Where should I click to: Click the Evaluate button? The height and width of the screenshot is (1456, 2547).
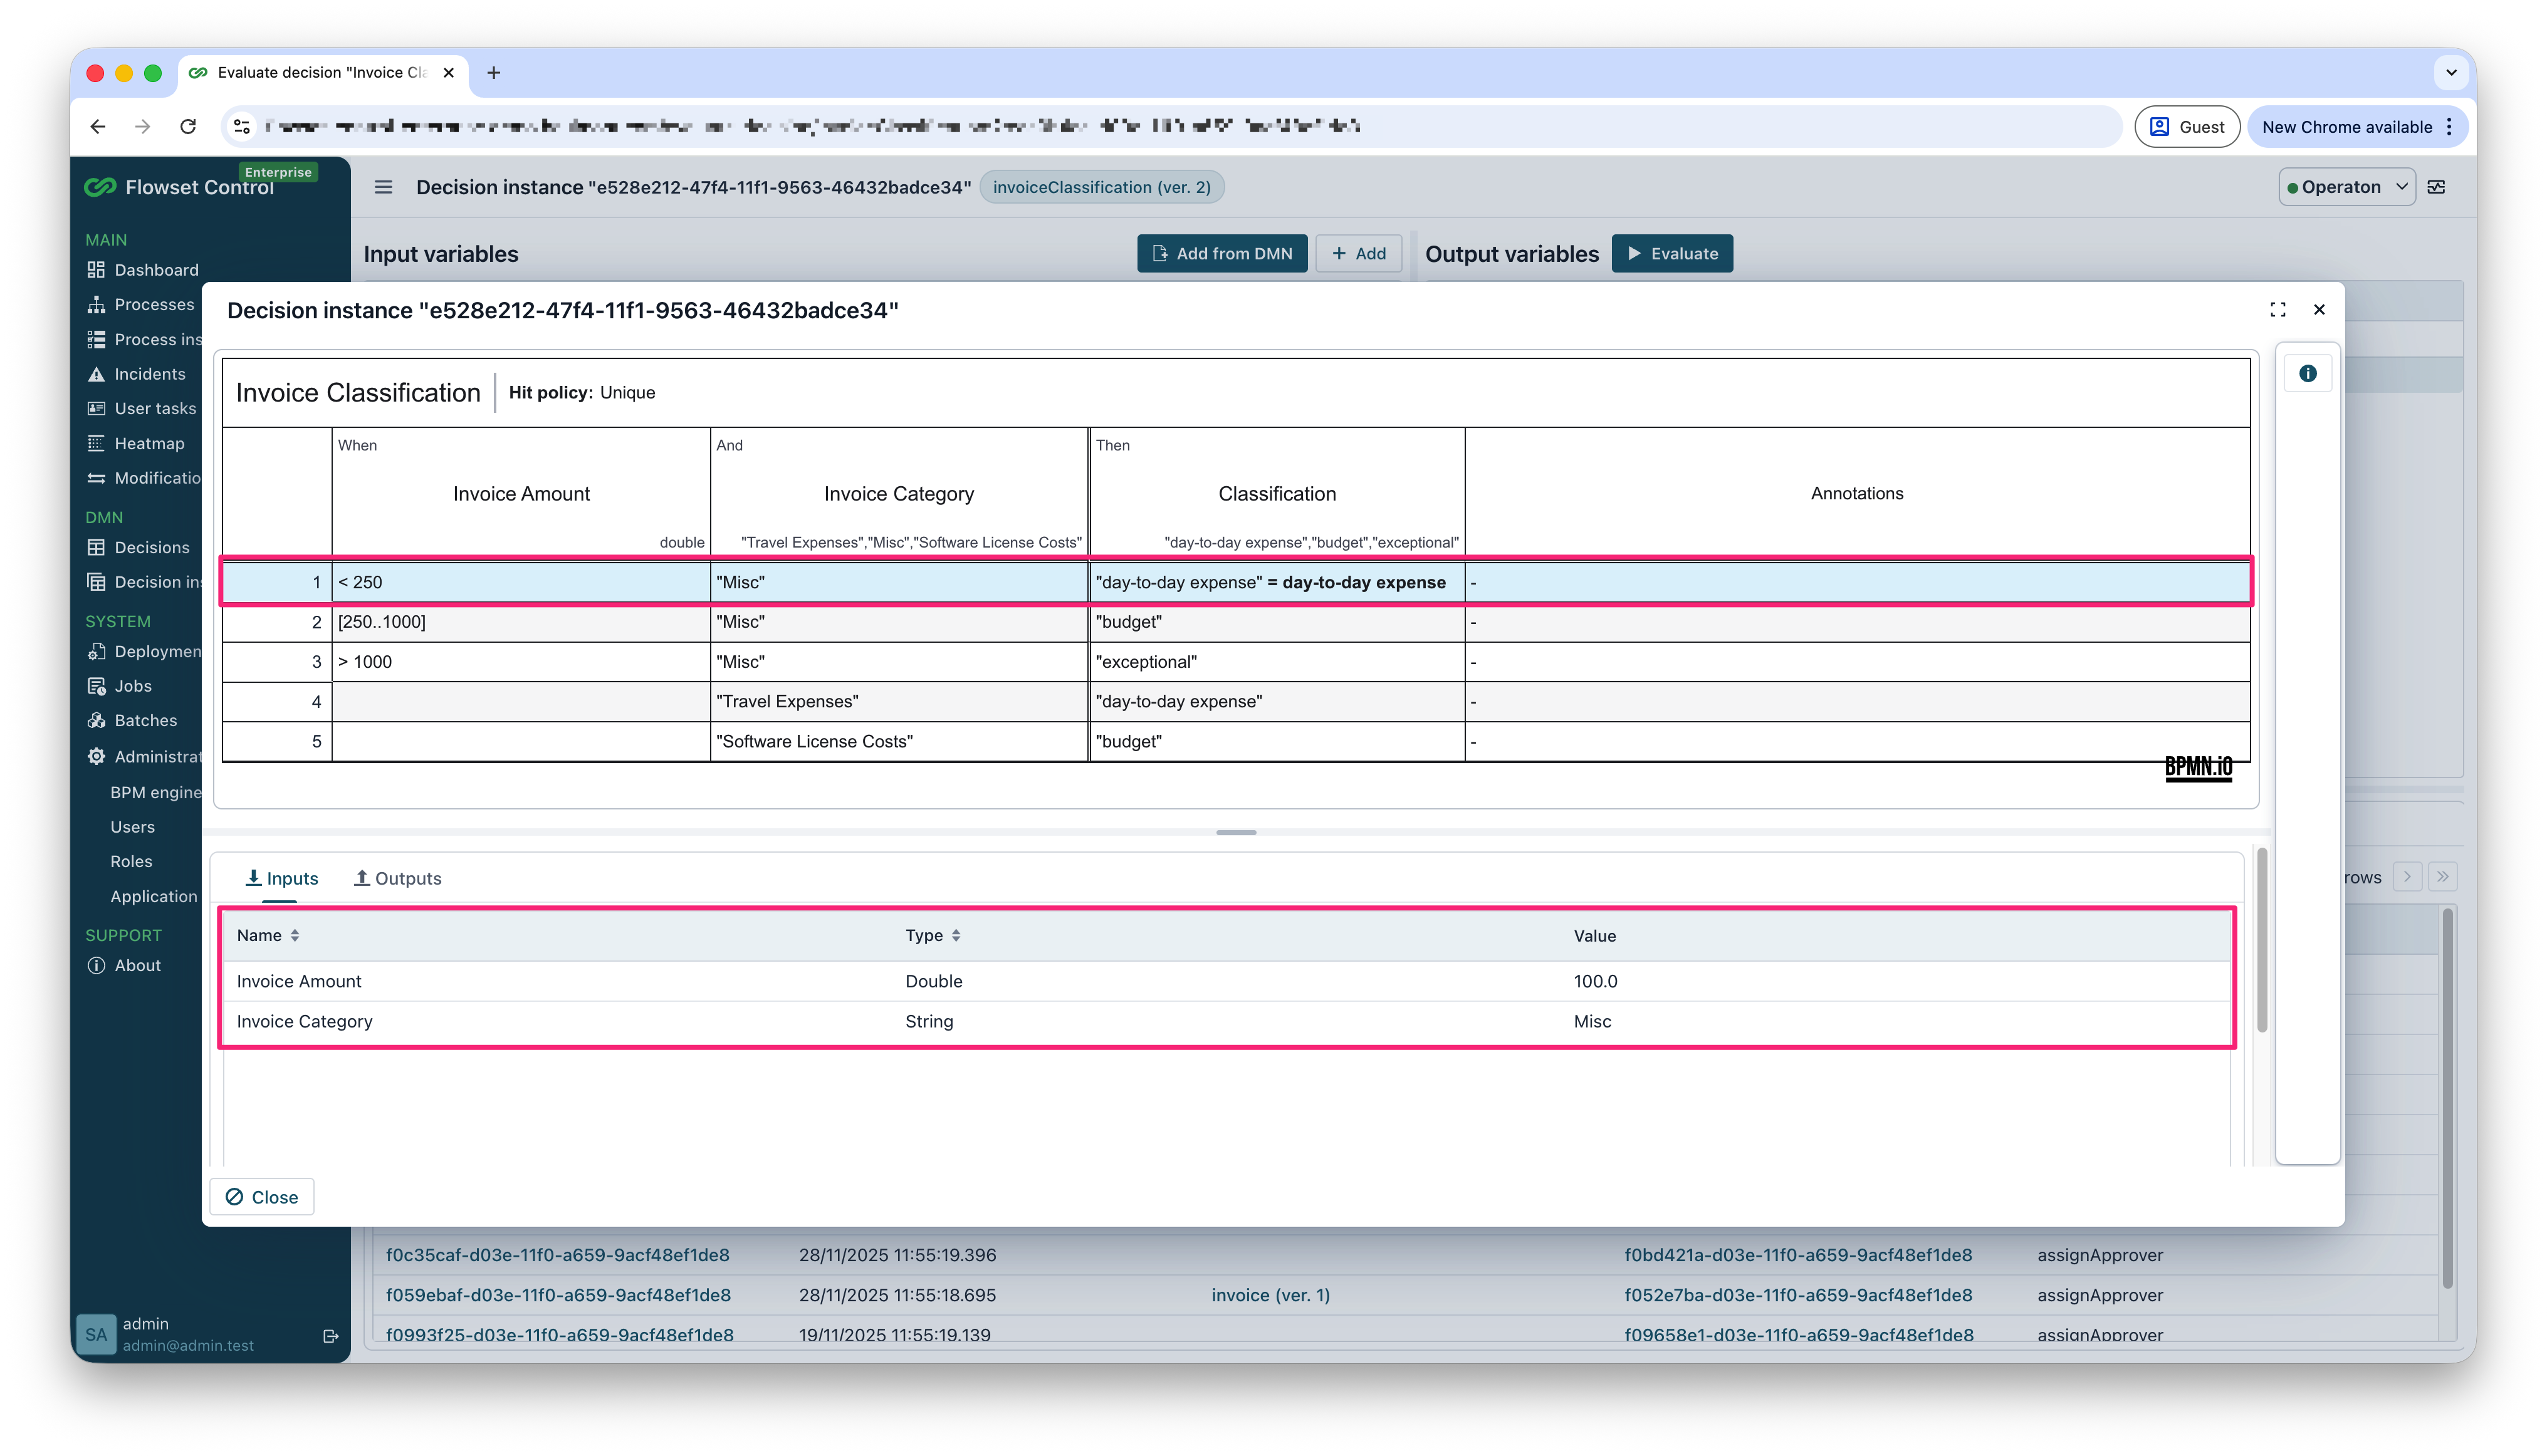tap(1671, 254)
